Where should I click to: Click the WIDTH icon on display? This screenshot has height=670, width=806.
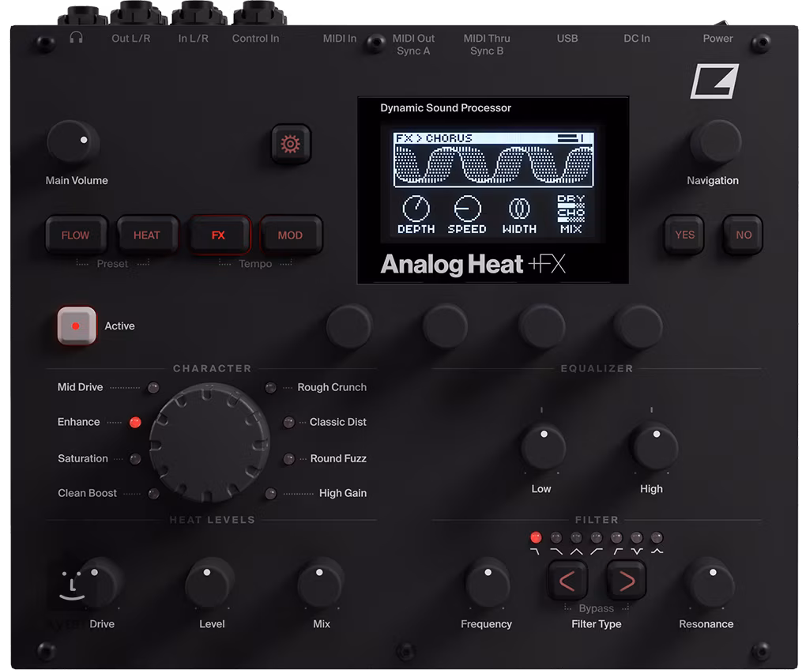click(518, 209)
